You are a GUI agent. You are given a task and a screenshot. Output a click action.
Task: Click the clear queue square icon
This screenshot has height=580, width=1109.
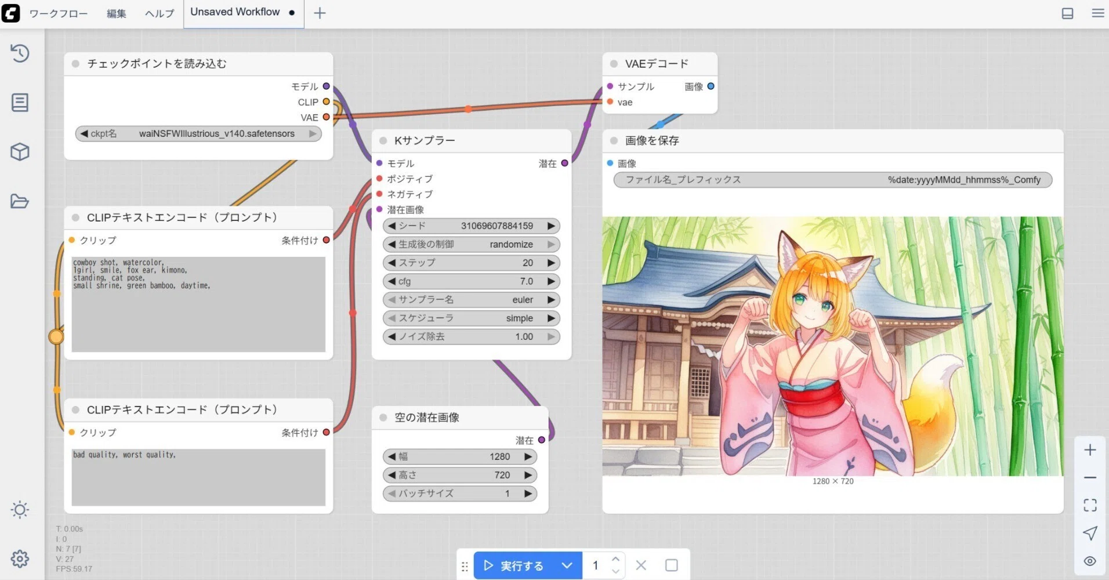pos(671,565)
